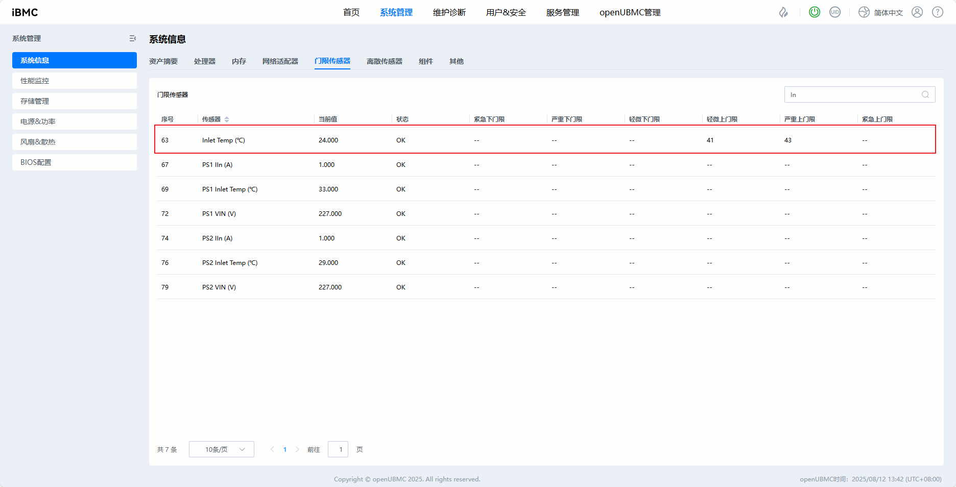Click the sensor search input field
The image size is (956, 487).
[853, 94]
